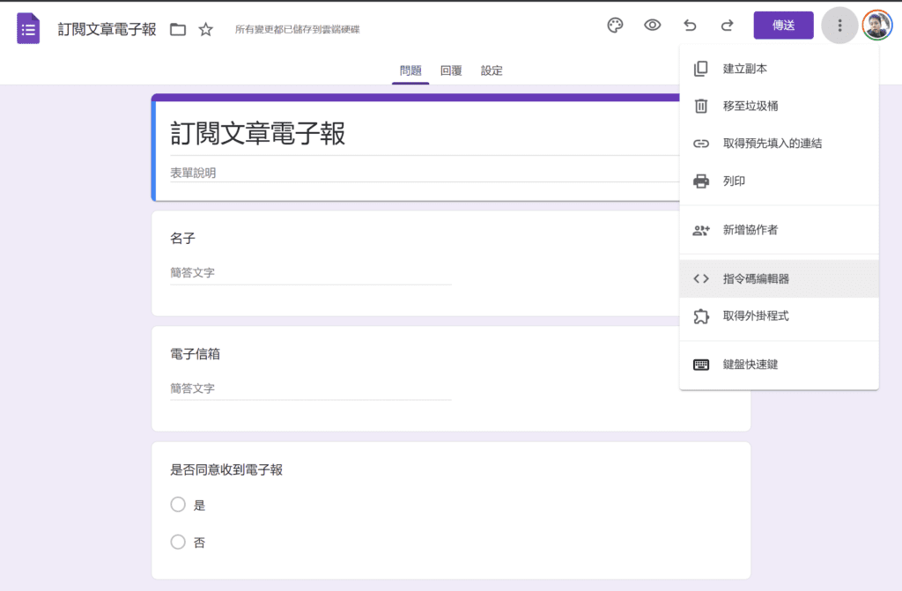Choose 新增協作者 from the menu
The height and width of the screenshot is (591, 902).
pos(779,230)
